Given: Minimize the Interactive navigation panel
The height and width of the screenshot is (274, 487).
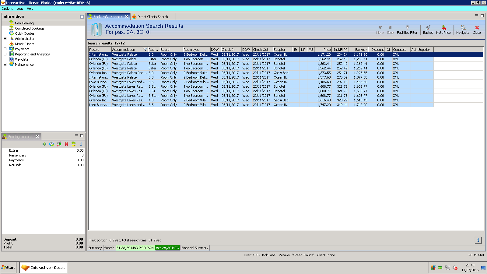Looking at the screenshot, I should pyautogui.click(x=82, y=17).
